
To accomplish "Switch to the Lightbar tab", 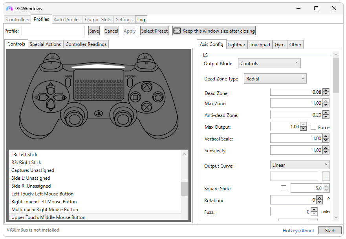I will pos(236,44).
